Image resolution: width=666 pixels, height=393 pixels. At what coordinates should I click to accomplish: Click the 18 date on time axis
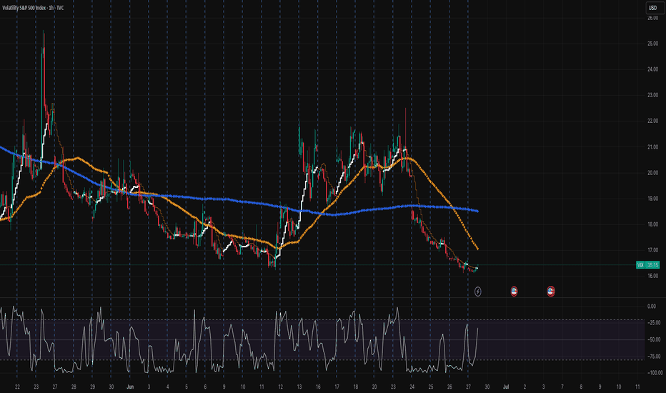pos(356,387)
